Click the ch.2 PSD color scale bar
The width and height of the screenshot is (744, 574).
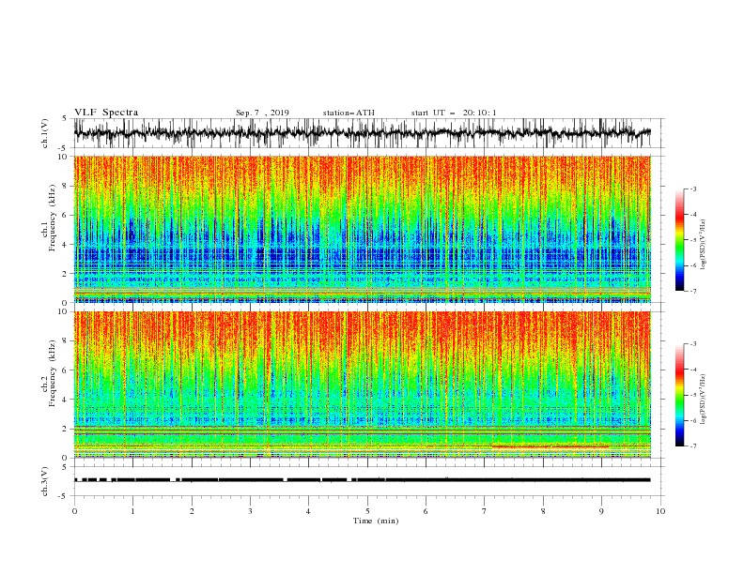[679, 395]
